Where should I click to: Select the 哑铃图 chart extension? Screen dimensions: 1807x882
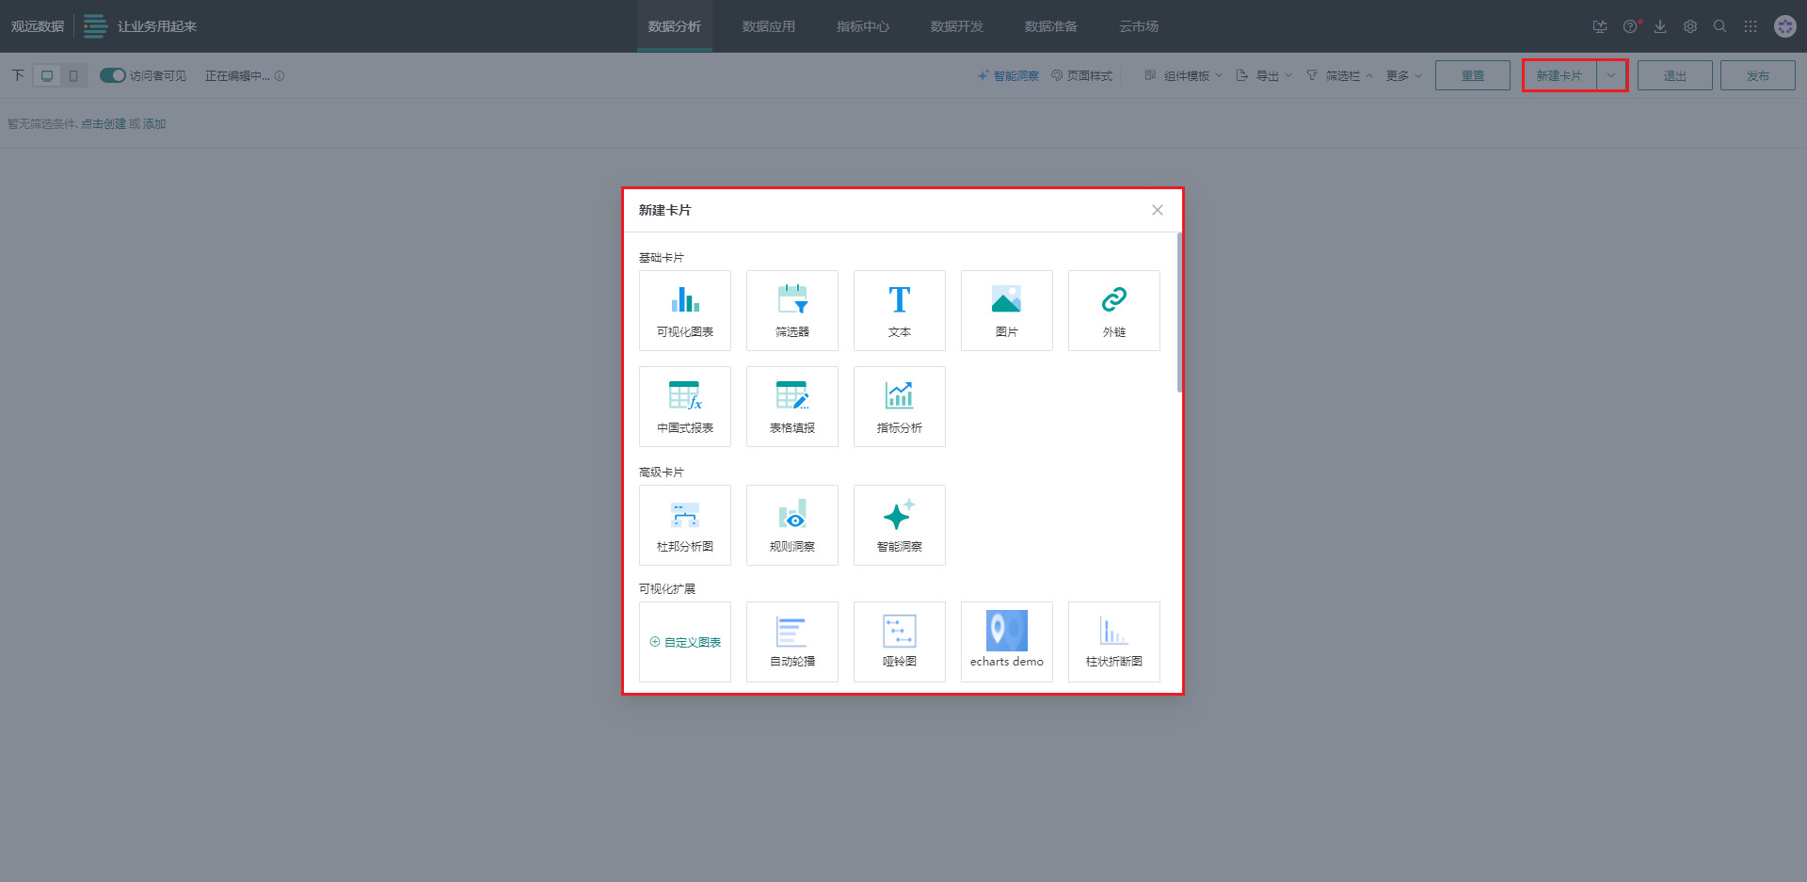point(899,642)
